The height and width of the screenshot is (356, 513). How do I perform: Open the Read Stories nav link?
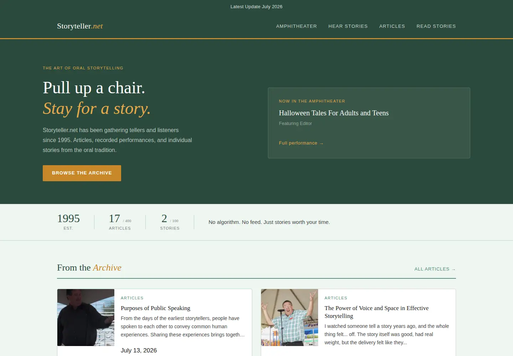click(x=436, y=26)
